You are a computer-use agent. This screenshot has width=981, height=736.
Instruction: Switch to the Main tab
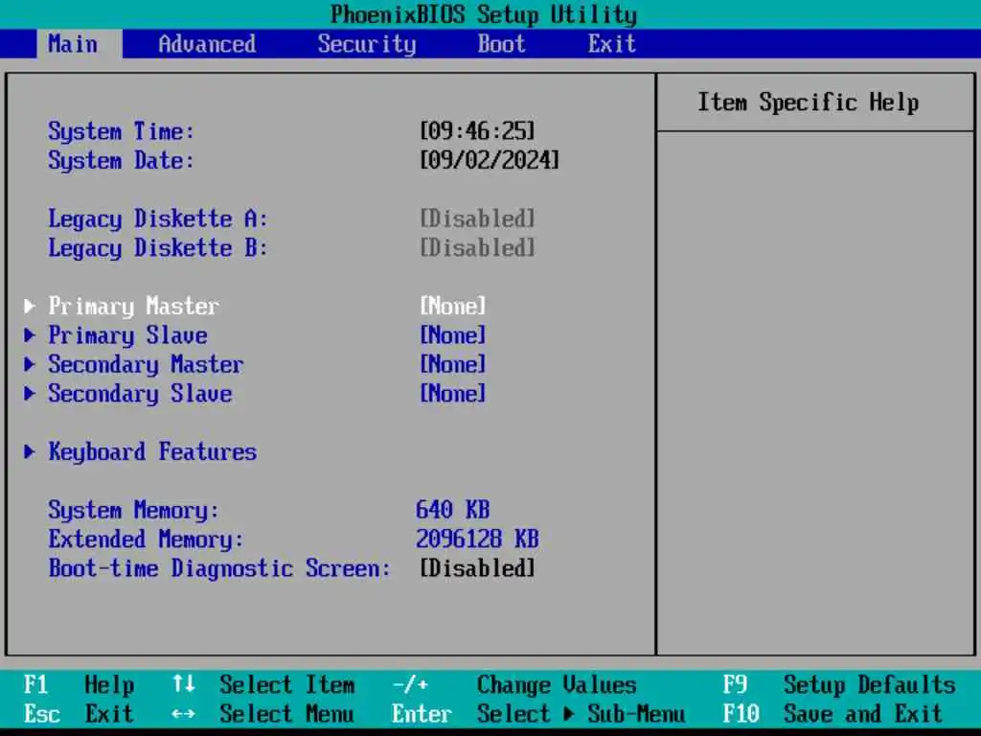click(x=73, y=44)
